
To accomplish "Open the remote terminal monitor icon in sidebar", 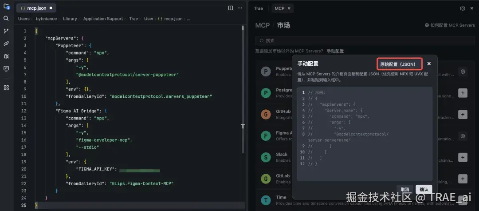I will click(x=6, y=68).
